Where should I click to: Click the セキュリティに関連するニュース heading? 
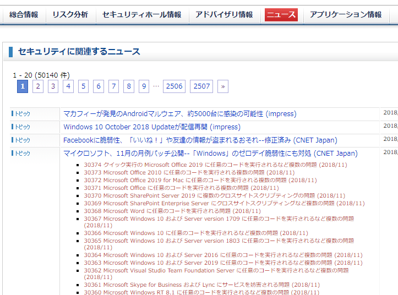click(x=79, y=52)
